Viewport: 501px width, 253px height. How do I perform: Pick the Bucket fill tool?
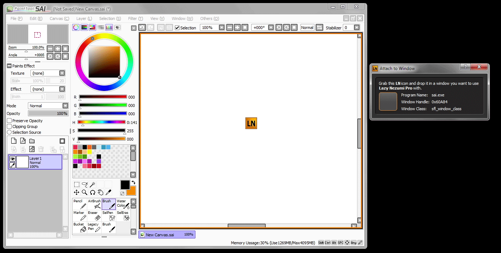pos(80,227)
